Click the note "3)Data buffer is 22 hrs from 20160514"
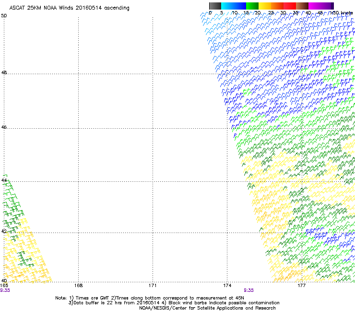 click(114, 303)
